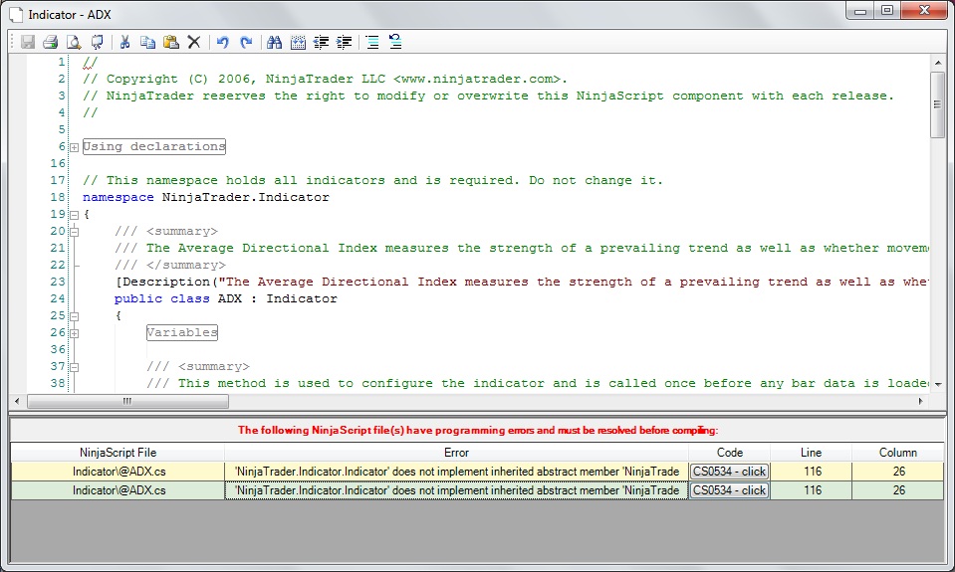Click horizontal scrollbar thumb
Image resolution: width=955 pixels, height=572 pixels.
click(127, 401)
